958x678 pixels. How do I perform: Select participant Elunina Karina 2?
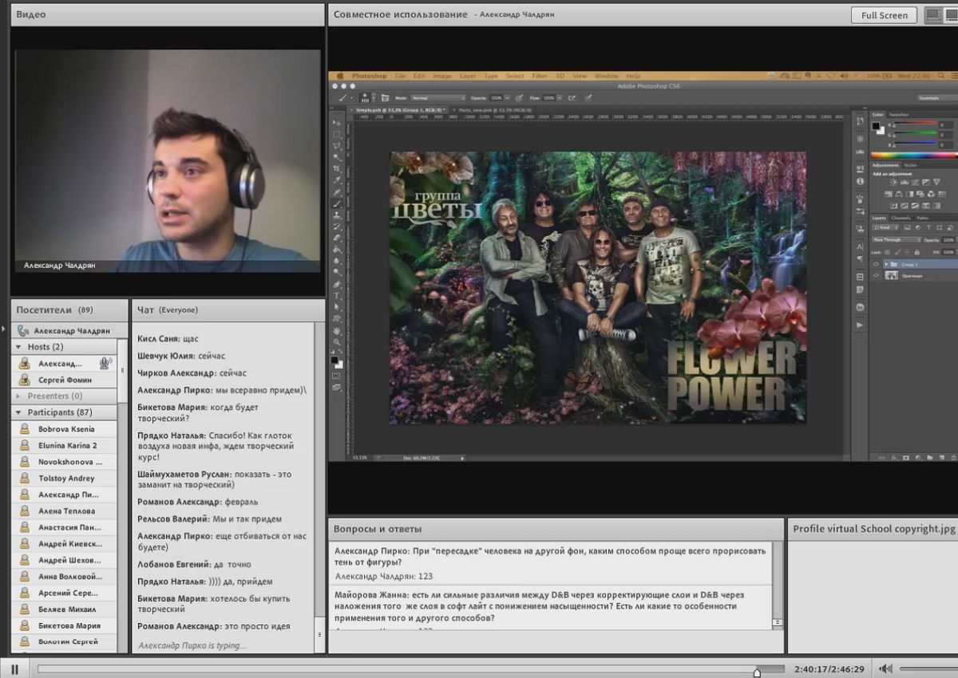click(65, 445)
